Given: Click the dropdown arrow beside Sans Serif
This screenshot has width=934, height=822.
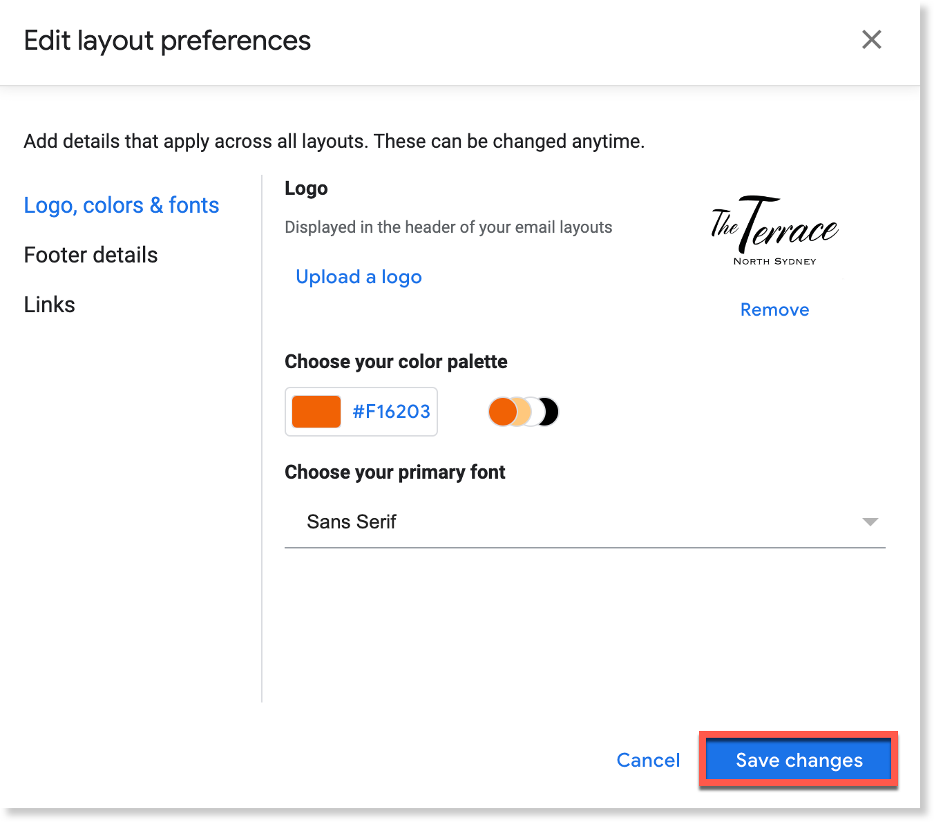Looking at the screenshot, I should (870, 522).
